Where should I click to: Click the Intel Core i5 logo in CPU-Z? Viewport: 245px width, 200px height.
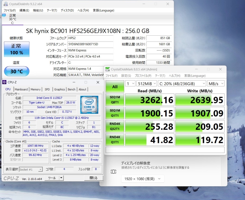pyautogui.click(x=89, y=105)
